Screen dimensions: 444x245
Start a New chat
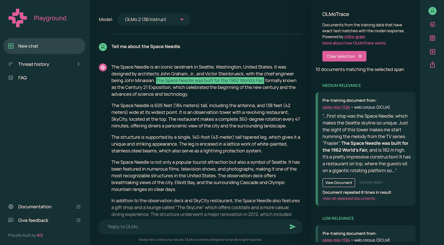pyautogui.click(x=44, y=46)
